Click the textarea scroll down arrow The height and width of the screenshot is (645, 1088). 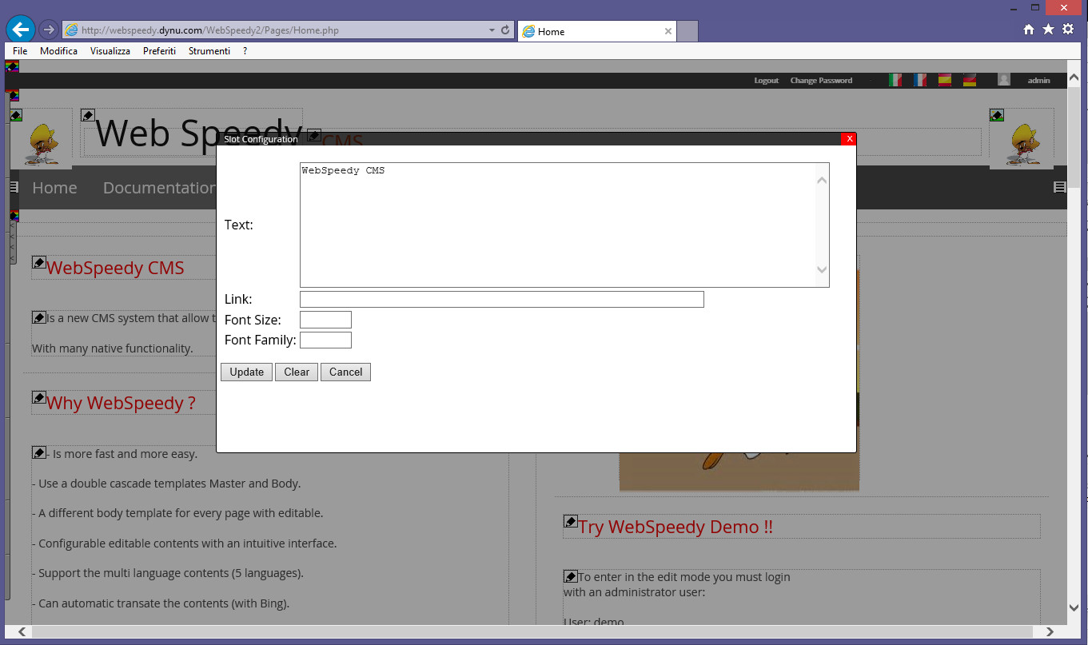822,270
